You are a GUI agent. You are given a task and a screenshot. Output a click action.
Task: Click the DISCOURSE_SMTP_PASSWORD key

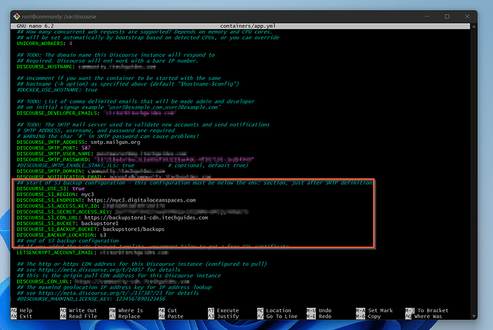click(54, 160)
